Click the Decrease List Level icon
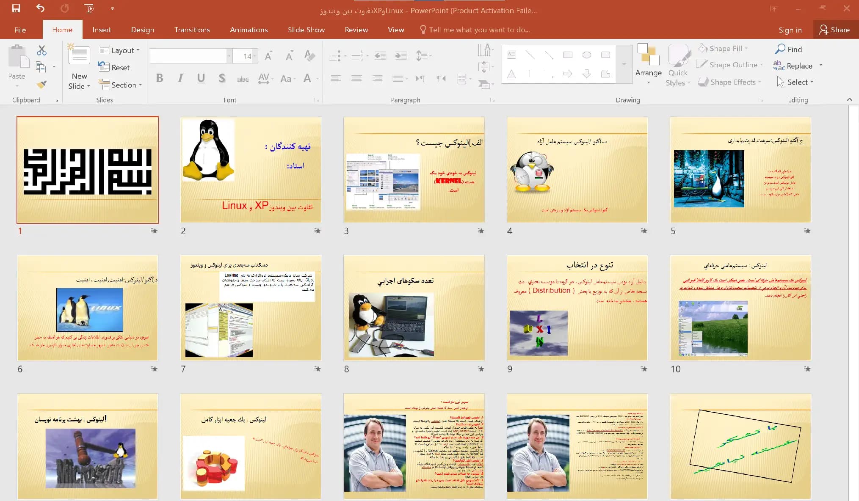Image resolution: width=859 pixels, height=501 pixels. coord(380,55)
